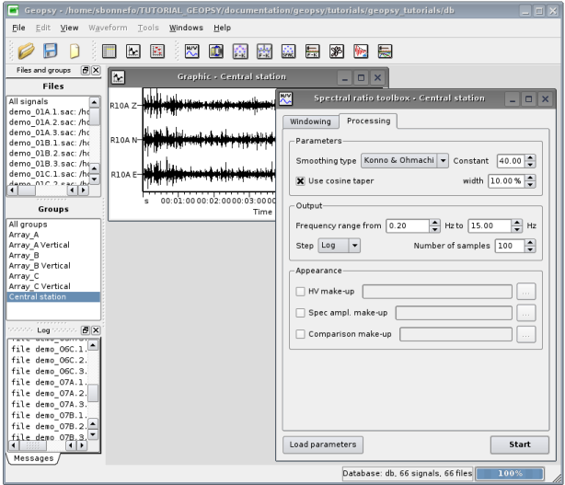This screenshot has width=565, height=485.
Task: Float the Files and groups dock panel
Action: [86, 70]
